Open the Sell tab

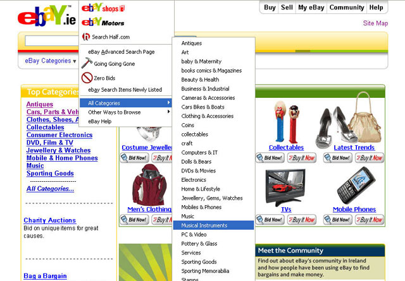287,8
